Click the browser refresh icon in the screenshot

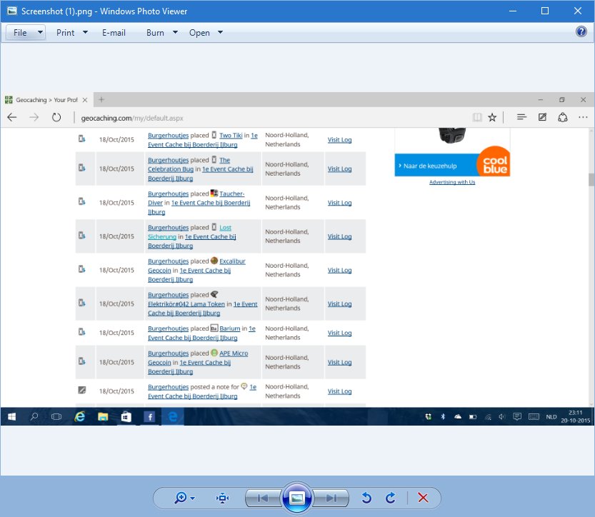click(x=56, y=118)
